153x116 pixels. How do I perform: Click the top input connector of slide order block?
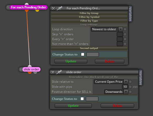pos(30,66)
